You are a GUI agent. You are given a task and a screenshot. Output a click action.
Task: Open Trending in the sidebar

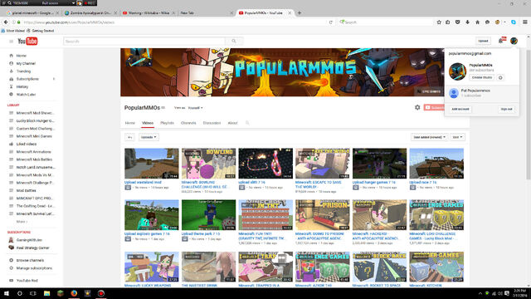pyautogui.click(x=23, y=71)
